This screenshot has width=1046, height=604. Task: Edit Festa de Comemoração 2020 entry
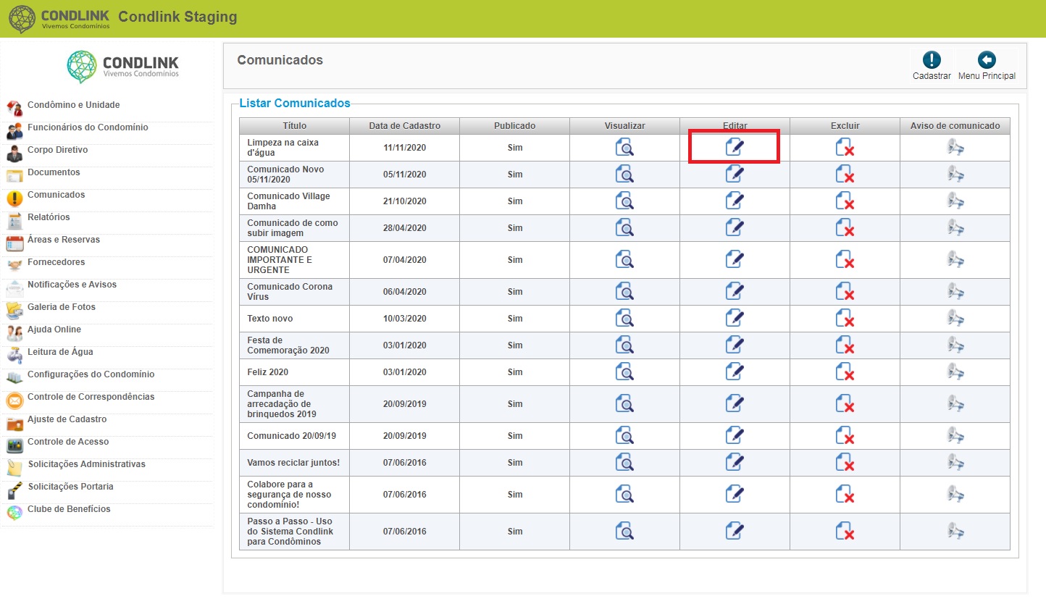735,345
